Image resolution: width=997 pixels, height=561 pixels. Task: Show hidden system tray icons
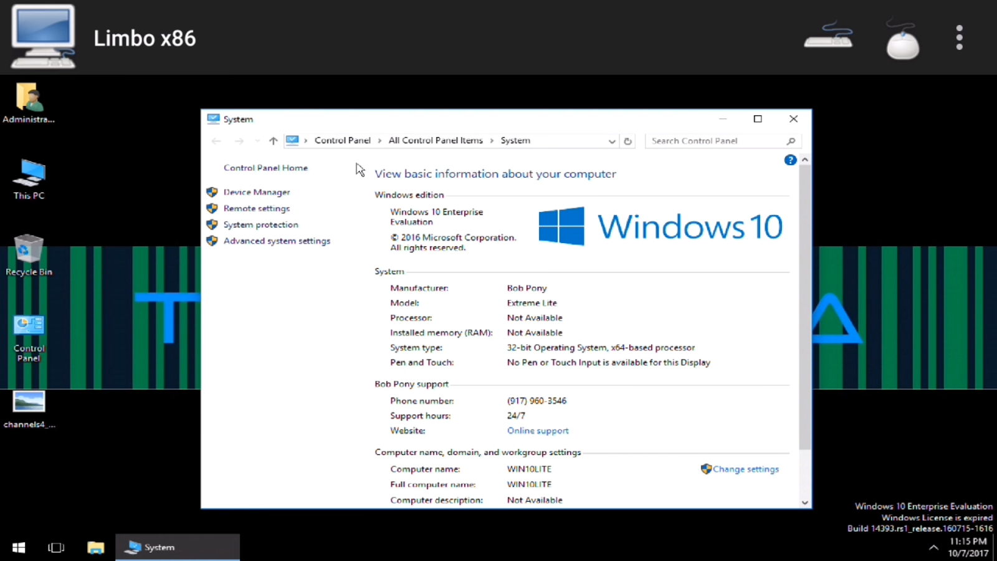pos(933,547)
